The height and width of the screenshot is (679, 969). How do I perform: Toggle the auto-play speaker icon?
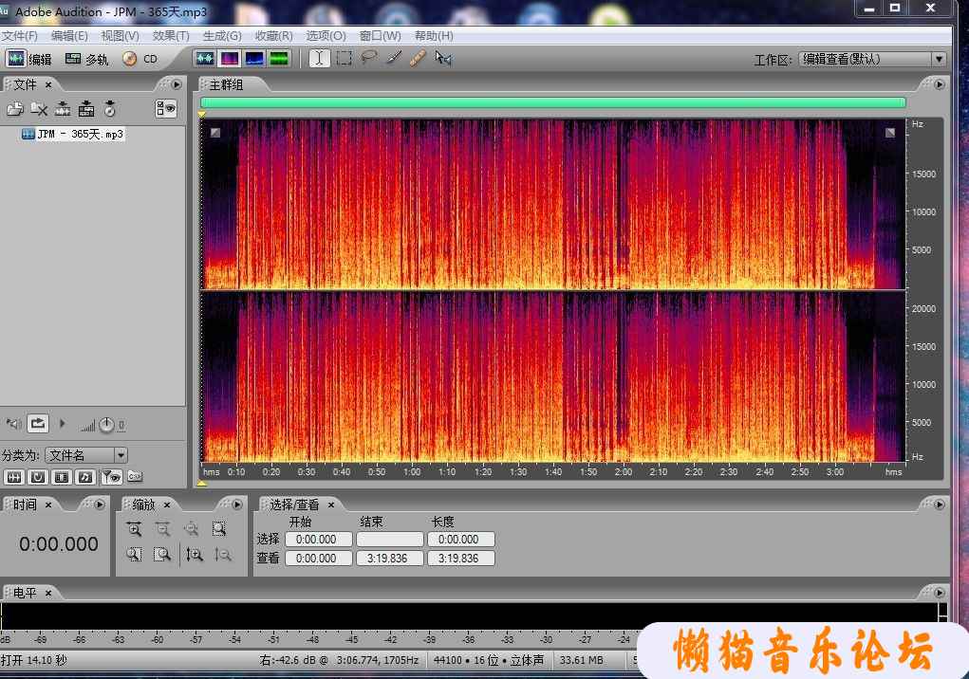coord(13,424)
